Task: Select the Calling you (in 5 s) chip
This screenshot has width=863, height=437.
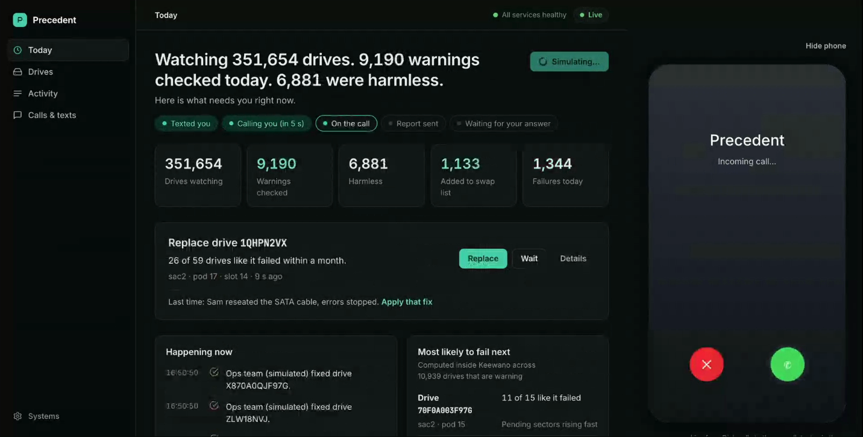Action: [x=266, y=123]
